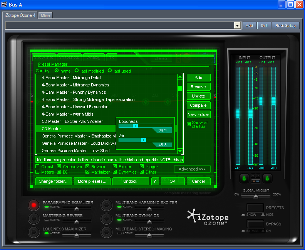Click the meter plus button
This screenshot has height=250, width=305.
click(253, 175)
